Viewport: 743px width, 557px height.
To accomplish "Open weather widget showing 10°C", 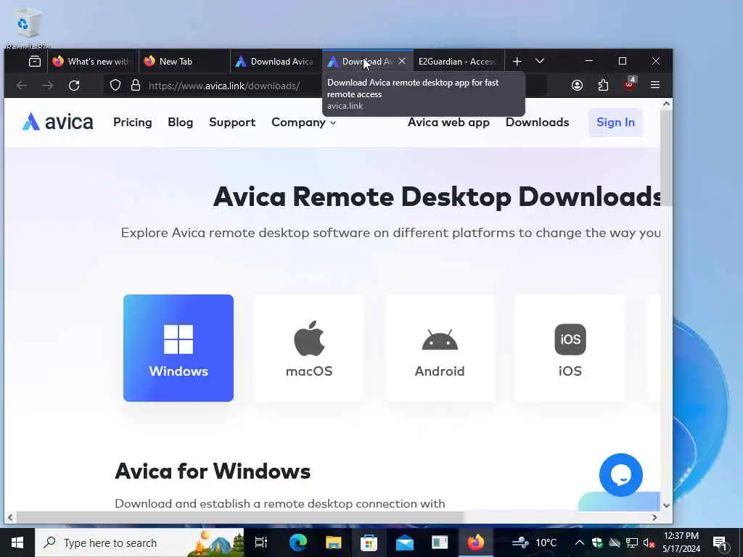I will click(535, 542).
